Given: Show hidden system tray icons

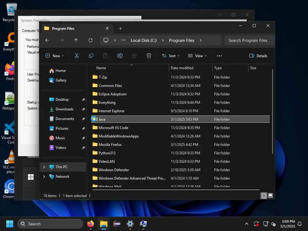Looking at the screenshot, I should tap(247, 224).
